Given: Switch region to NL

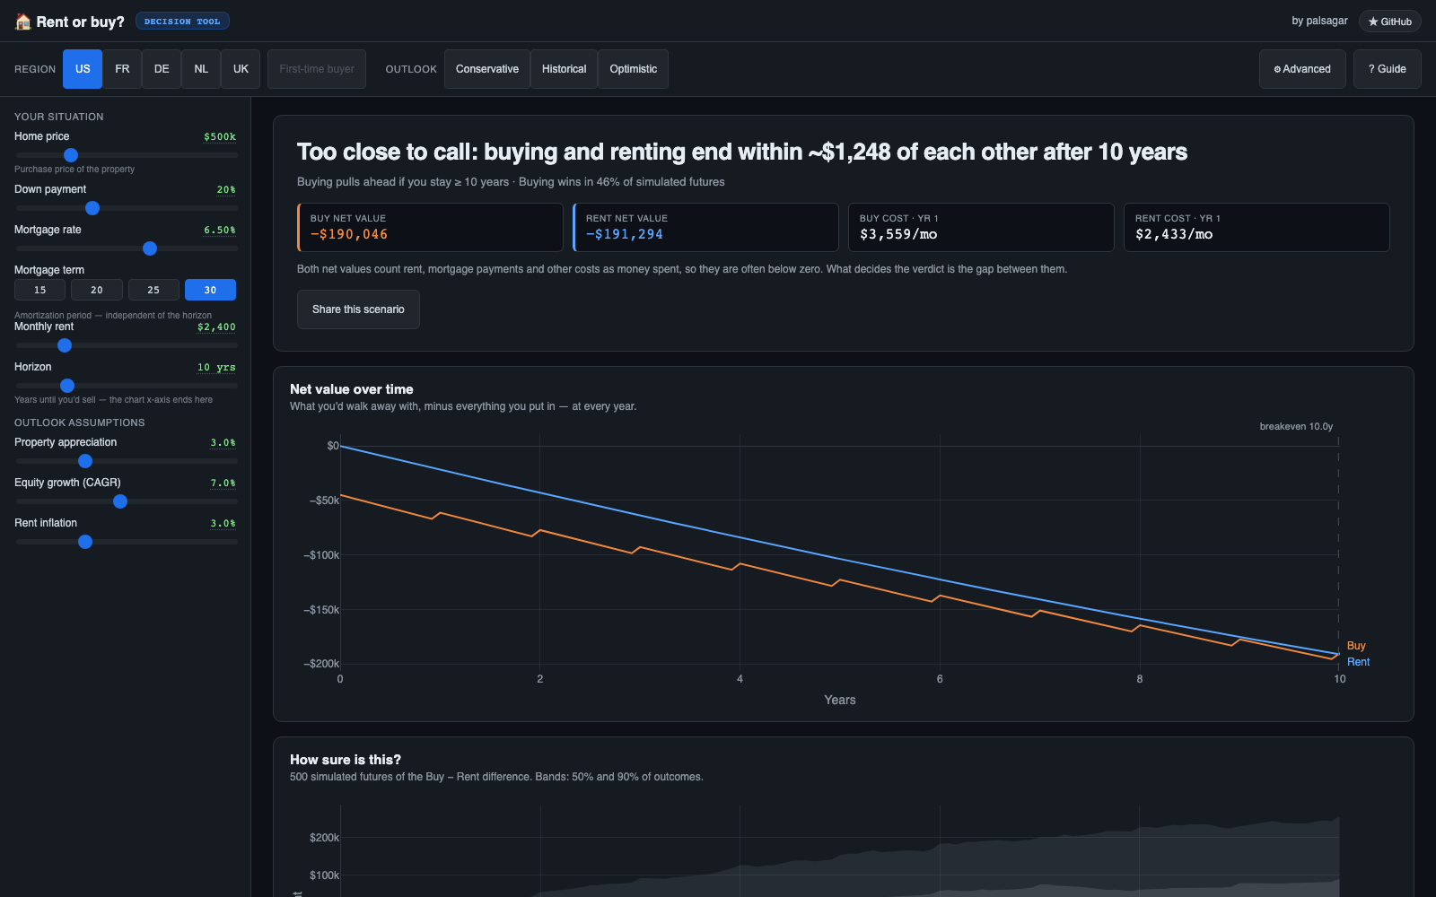Looking at the screenshot, I should (201, 69).
